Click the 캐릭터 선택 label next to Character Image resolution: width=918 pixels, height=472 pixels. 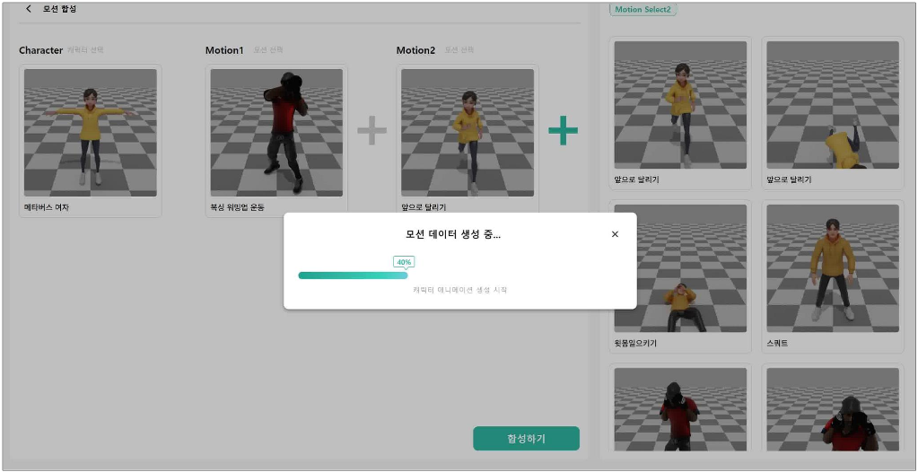pos(85,50)
